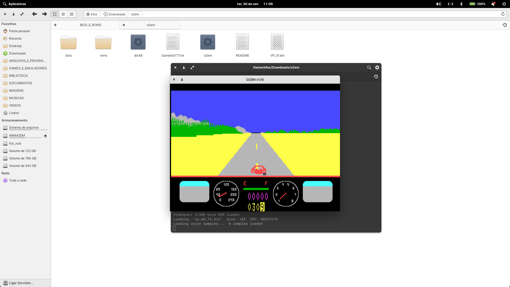This screenshot has height=287, width=510.
Task: Close the O2EM v1.18 window
Action: [x=174, y=79]
